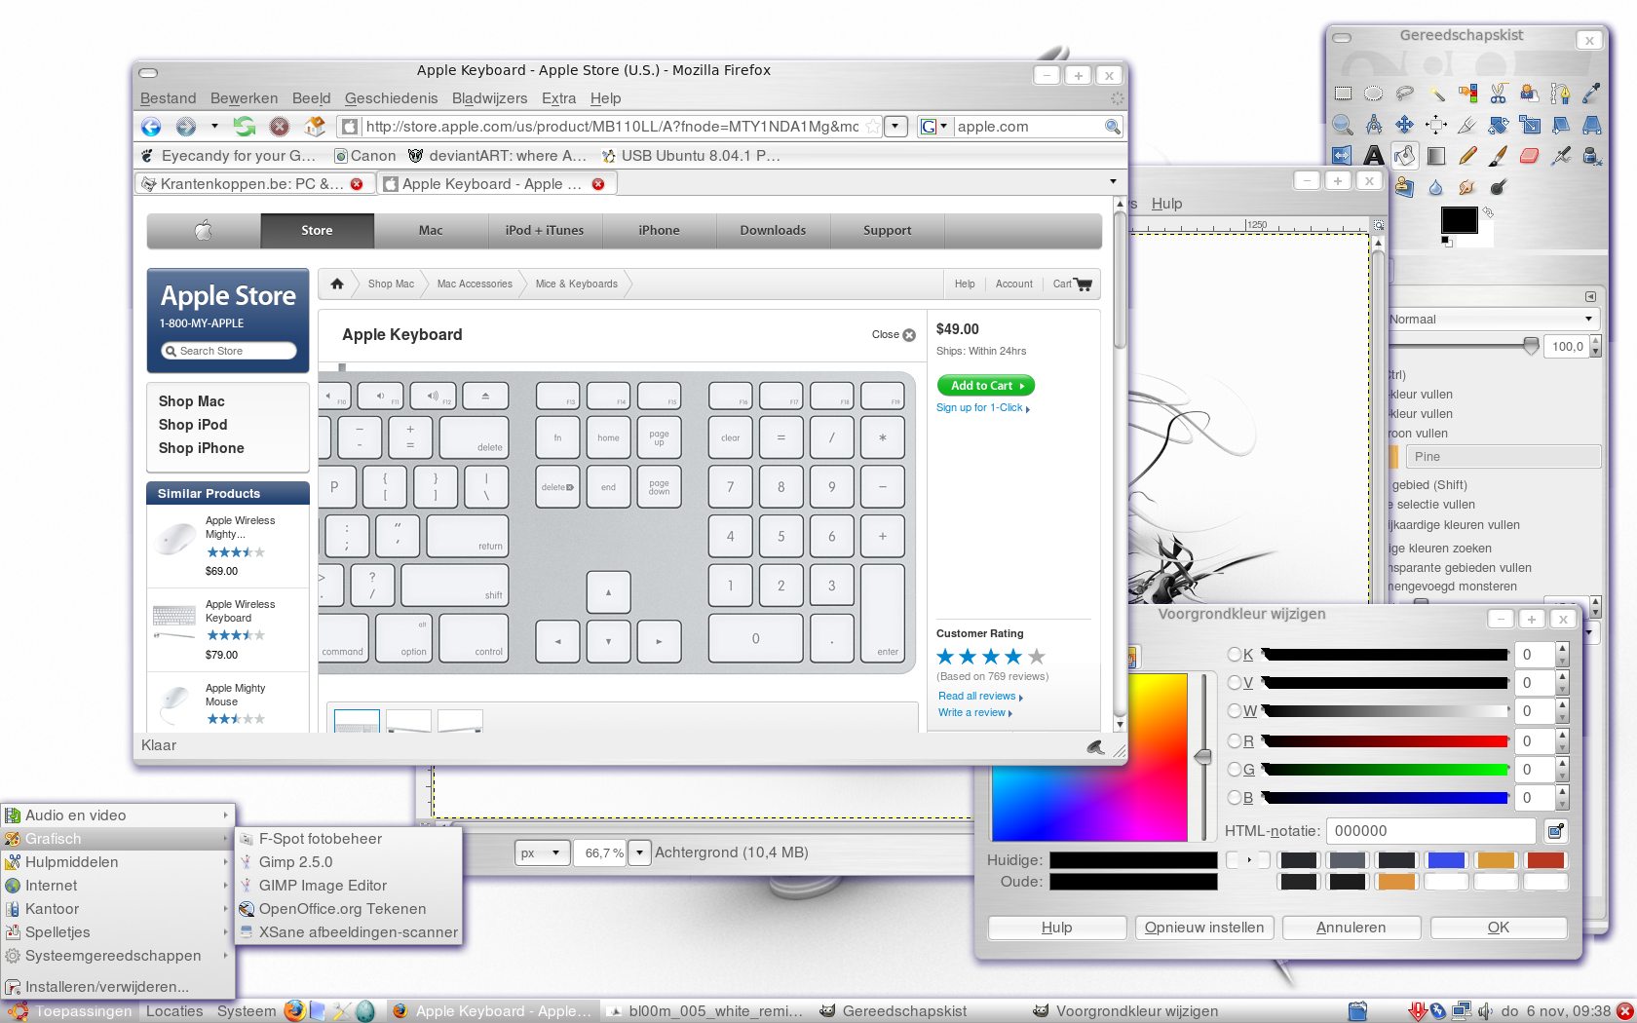Select the B blue channel radio button
Viewport: 1637px width, 1023px height.
point(1235,798)
